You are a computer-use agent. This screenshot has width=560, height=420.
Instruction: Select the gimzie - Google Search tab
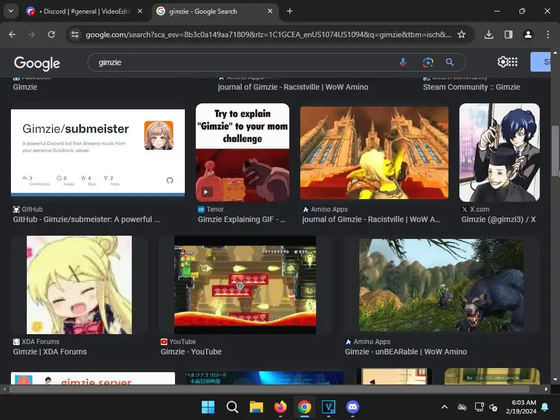[x=214, y=11]
